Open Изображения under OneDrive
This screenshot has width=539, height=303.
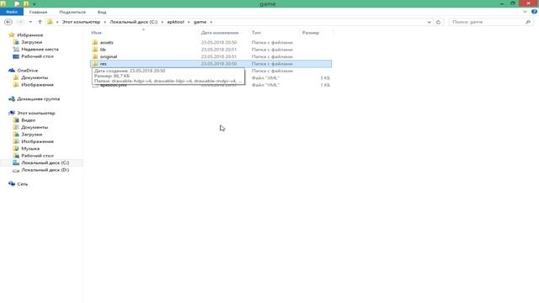click(37, 85)
